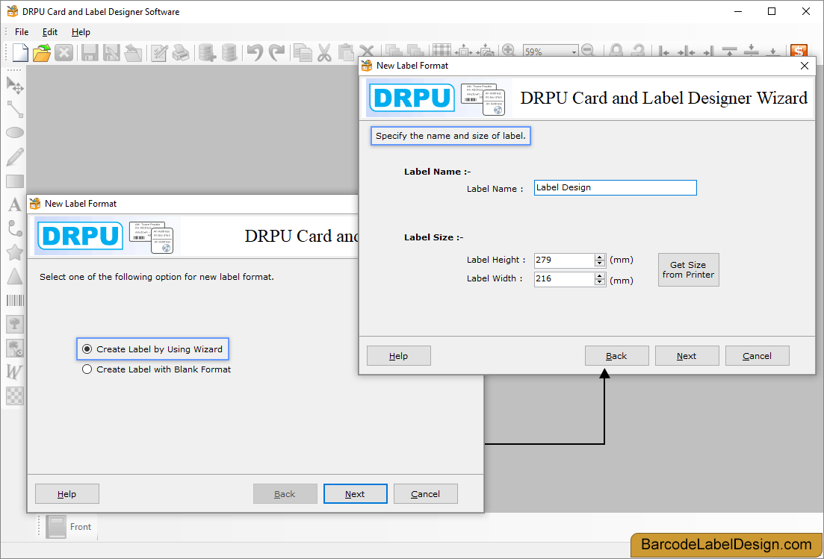Click Help in the label option selection dialog

66,494
